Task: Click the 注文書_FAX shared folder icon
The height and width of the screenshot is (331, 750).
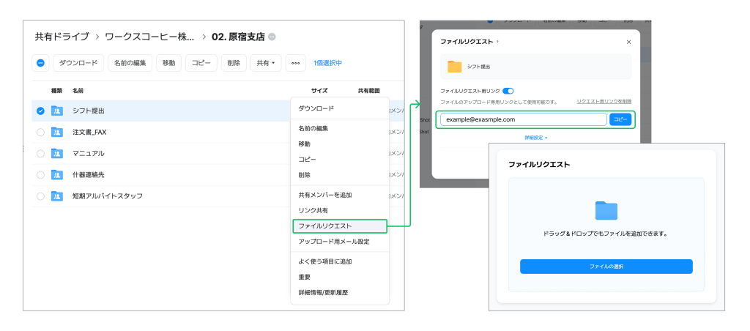Action: (56, 133)
